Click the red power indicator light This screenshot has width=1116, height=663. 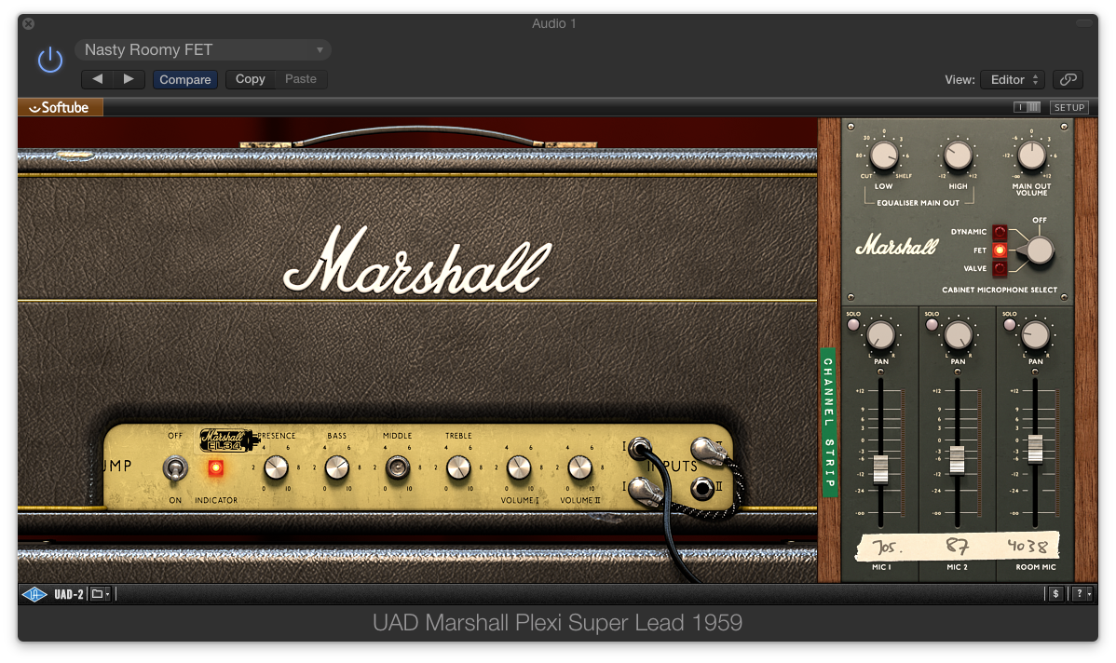[215, 468]
